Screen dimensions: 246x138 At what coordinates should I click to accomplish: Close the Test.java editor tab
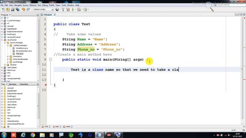55,15
